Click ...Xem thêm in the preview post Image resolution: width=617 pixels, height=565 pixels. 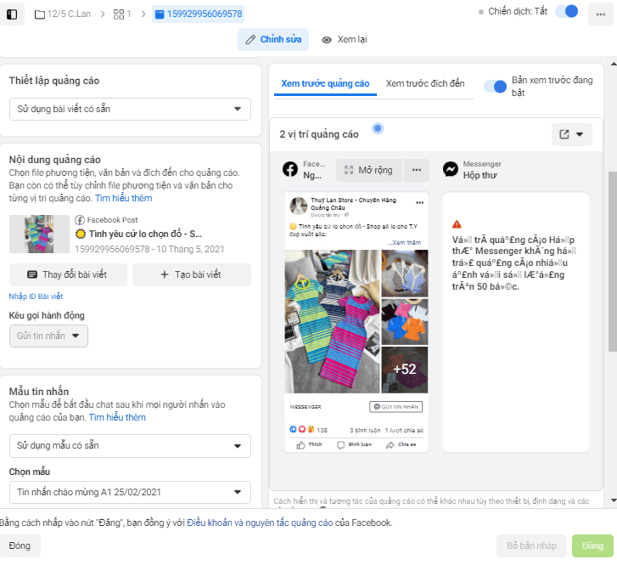click(x=404, y=243)
